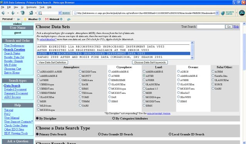Viewport: 246px width, 144px height.
Task: Choose By Categories/Attributes radio option
Action: click(x=114, y=119)
